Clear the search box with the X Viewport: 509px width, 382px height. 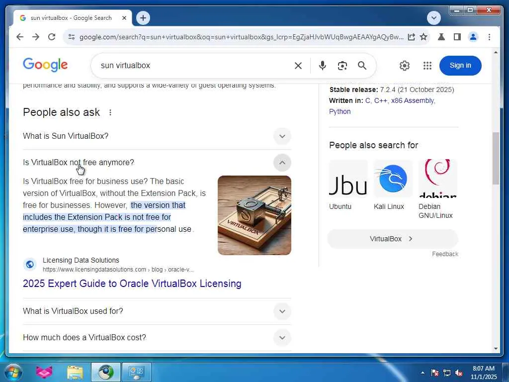(x=298, y=66)
